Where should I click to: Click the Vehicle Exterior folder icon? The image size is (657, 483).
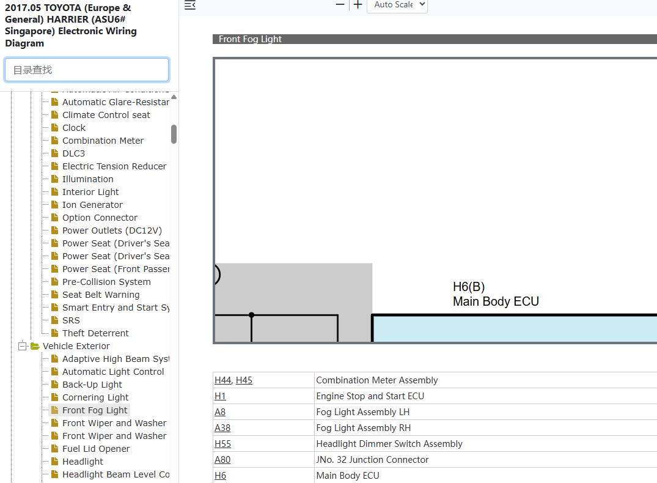tap(35, 346)
